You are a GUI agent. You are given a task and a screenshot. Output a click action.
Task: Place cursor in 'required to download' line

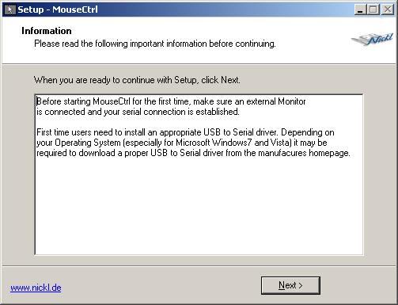click(193, 153)
